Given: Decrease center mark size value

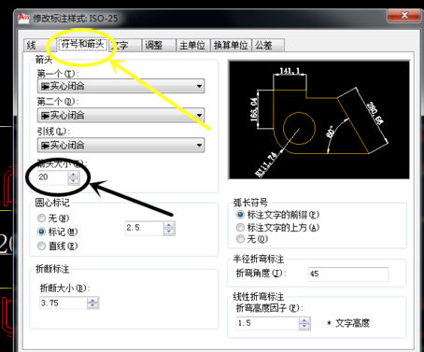Looking at the screenshot, I should (169, 232).
